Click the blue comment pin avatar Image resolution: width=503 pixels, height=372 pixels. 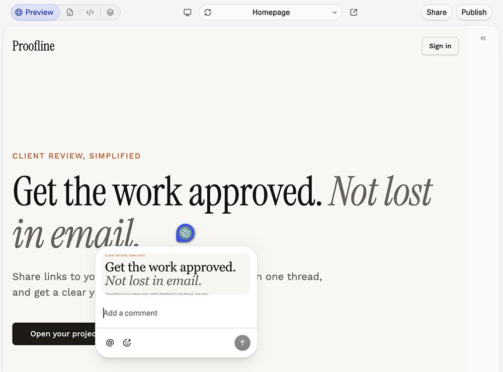pyautogui.click(x=185, y=233)
